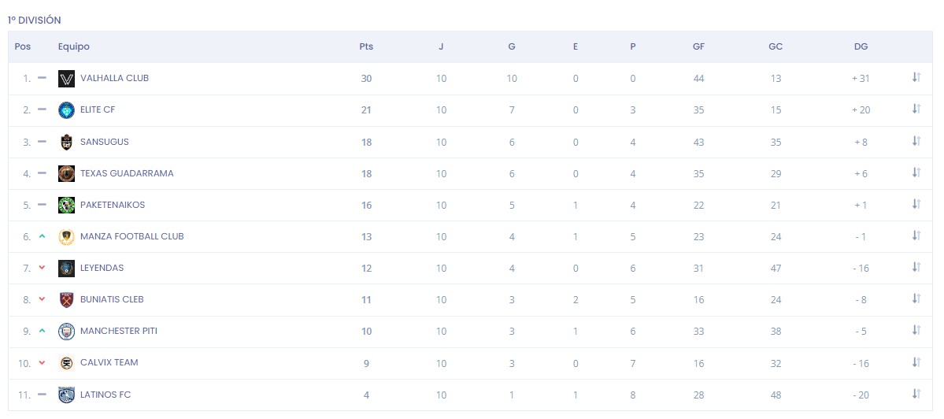The width and height of the screenshot is (944, 419).
Task: Open the LEYENDAS team name link
Action: (102, 268)
